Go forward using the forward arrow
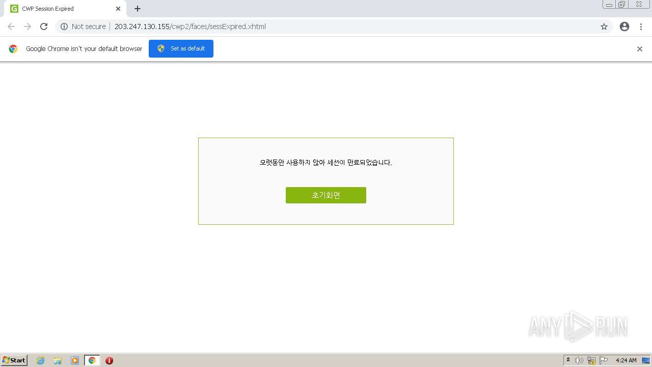652x367 pixels. 28,27
